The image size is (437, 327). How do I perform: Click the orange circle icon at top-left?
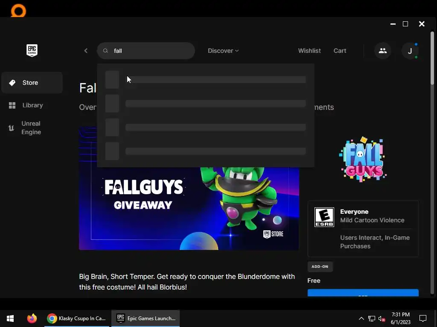click(x=18, y=11)
